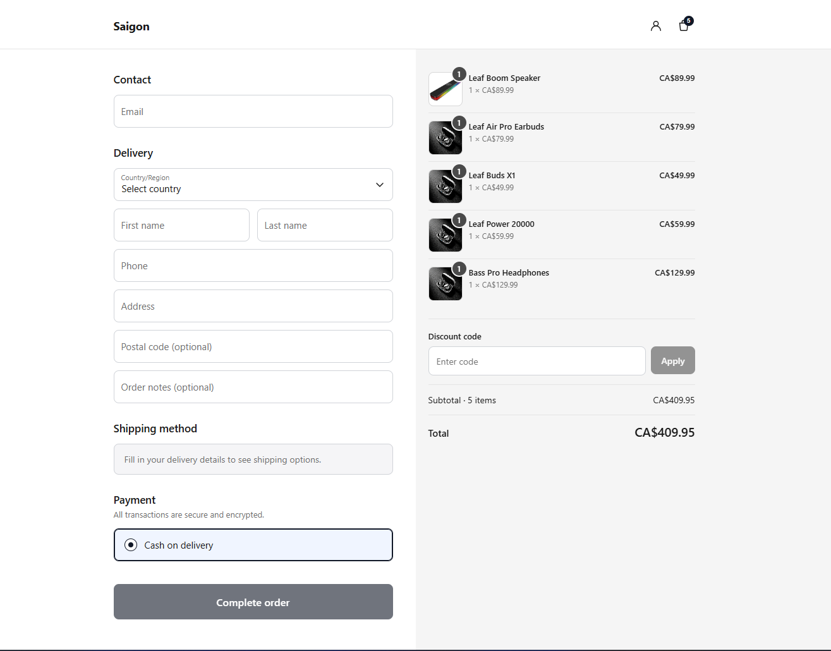Image resolution: width=831 pixels, height=651 pixels.
Task: Click the discount Enter code field
Action: pos(537,361)
